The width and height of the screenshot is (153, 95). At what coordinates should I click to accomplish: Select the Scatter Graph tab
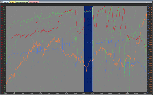pyautogui.click(x=34, y=2)
